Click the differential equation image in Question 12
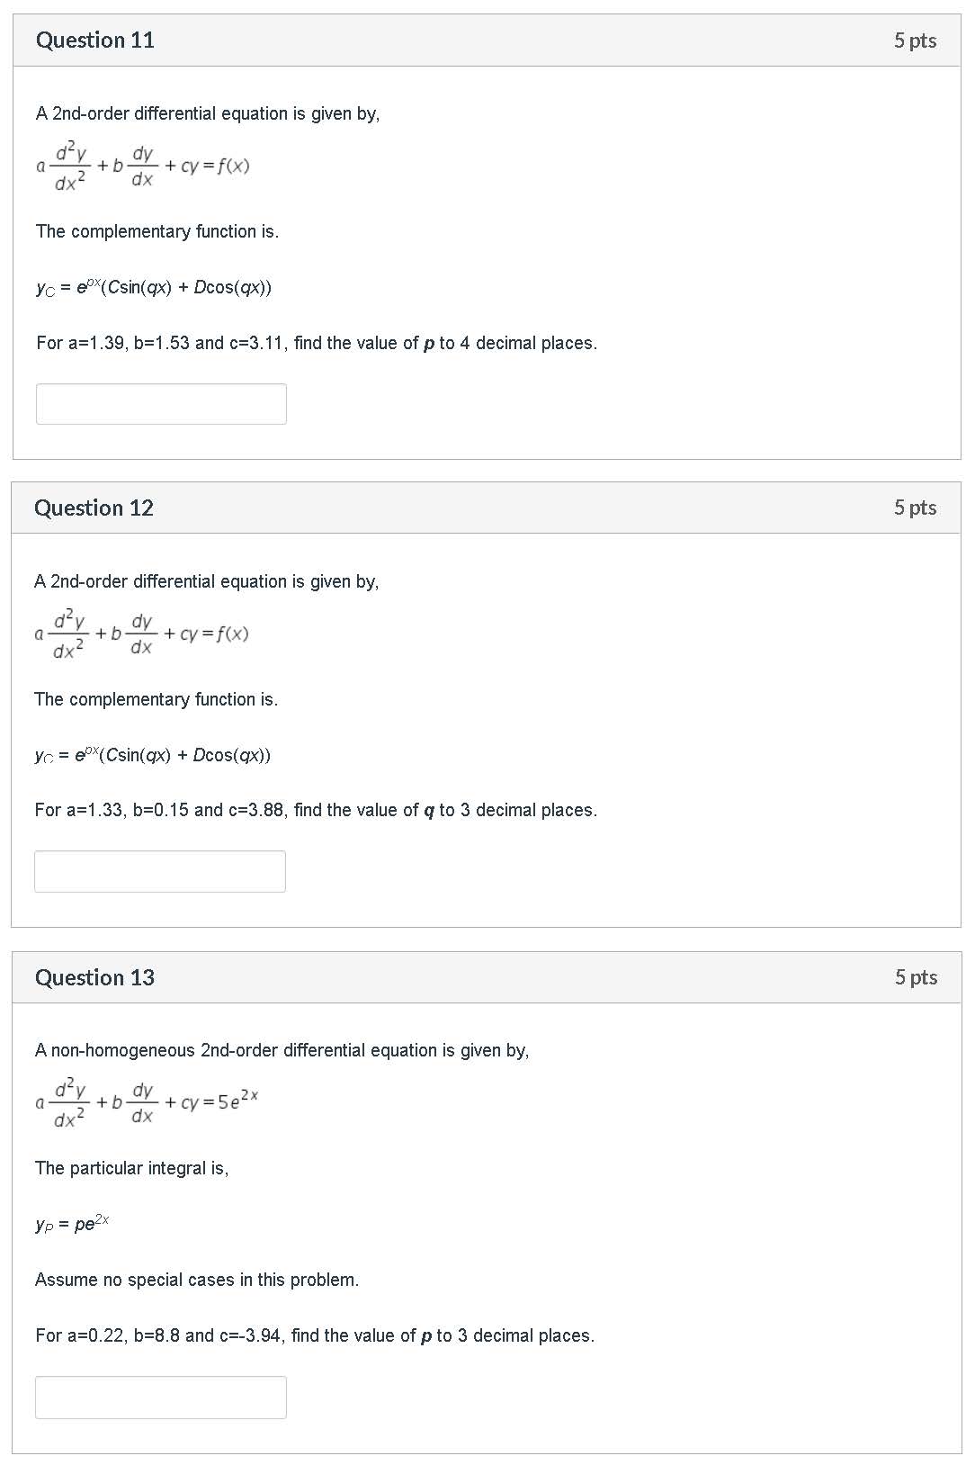Screen dimensions: 975x1474 (142, 634)
